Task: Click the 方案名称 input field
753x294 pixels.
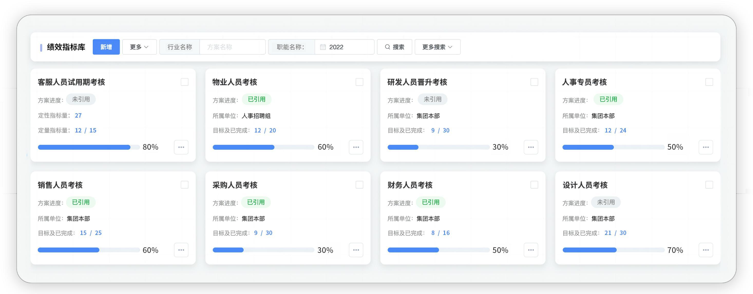Action: tap(232, 47)
